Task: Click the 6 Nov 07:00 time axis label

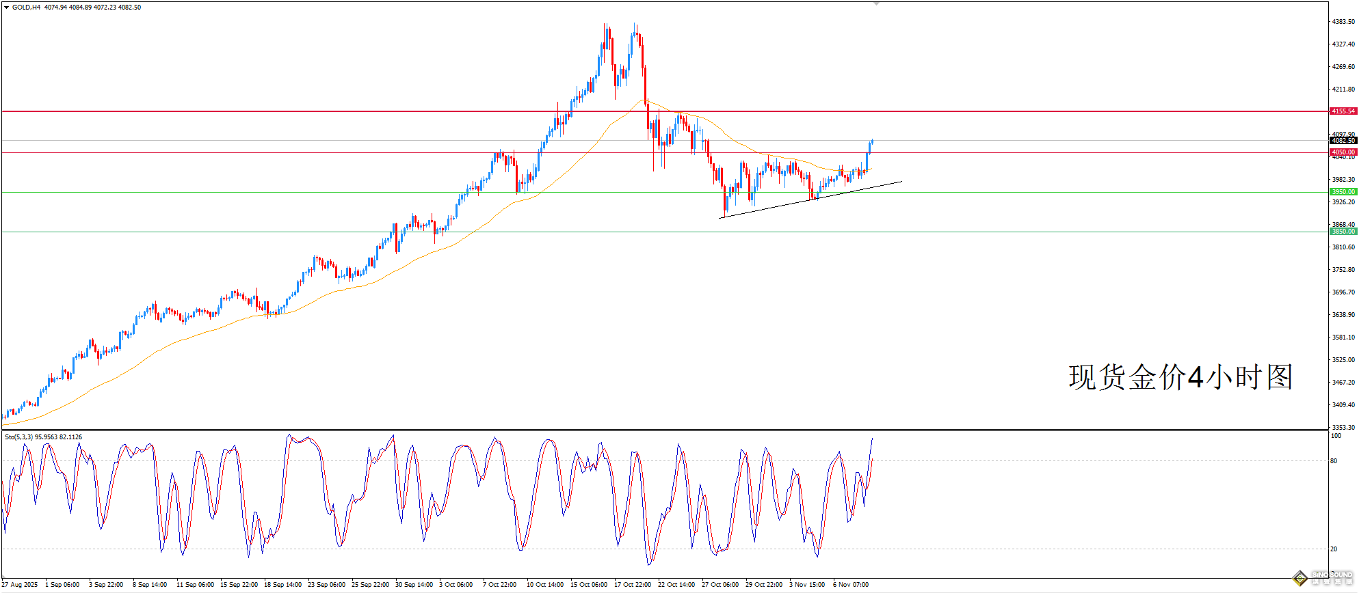Action: pyautogui.click(x=850, y=585)
